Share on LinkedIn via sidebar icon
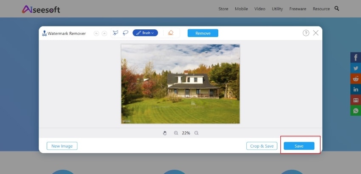 point(356,89)
